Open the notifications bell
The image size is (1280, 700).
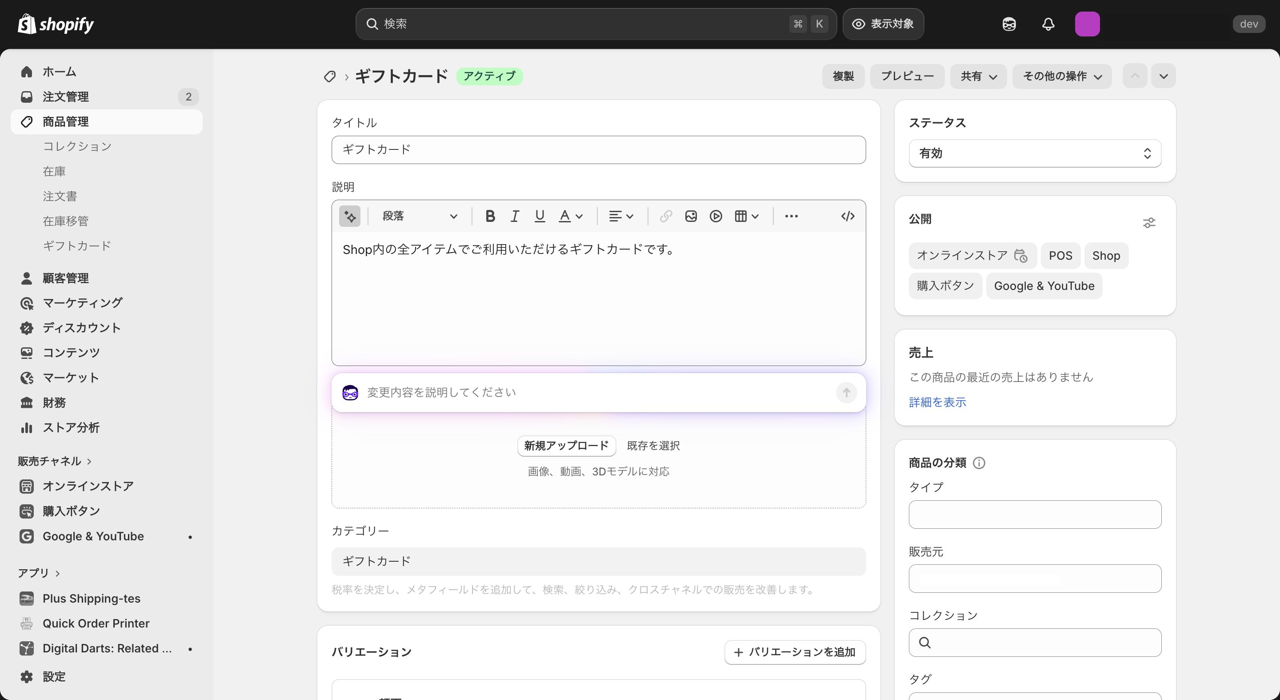tap(1048, 24)
